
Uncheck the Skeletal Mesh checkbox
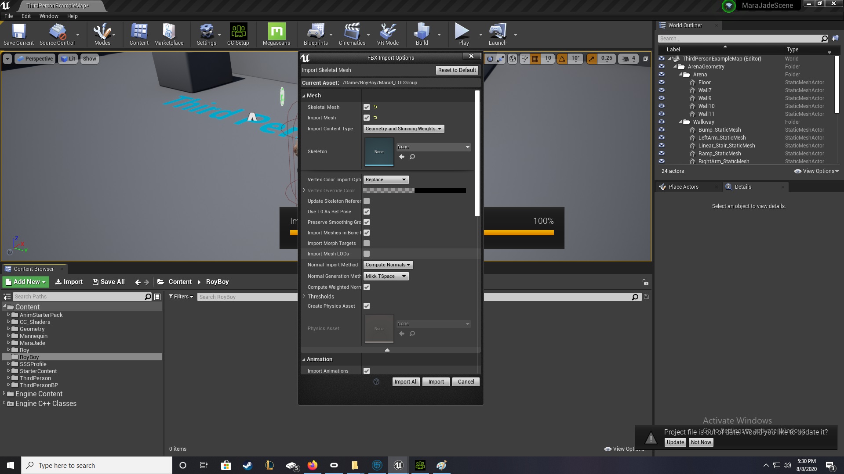367,107
